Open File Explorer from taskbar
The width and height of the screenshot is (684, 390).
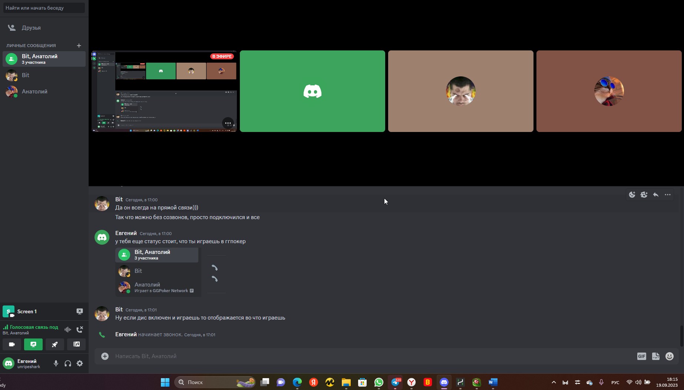346,382
